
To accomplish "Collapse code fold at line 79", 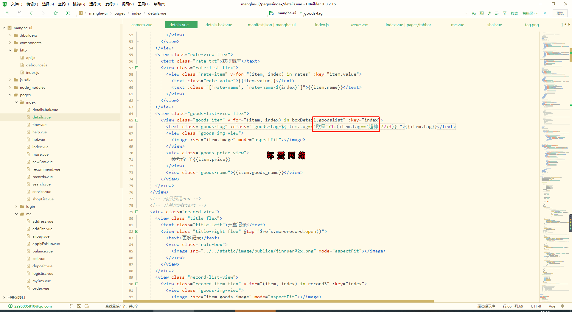I will coord(137,212).
